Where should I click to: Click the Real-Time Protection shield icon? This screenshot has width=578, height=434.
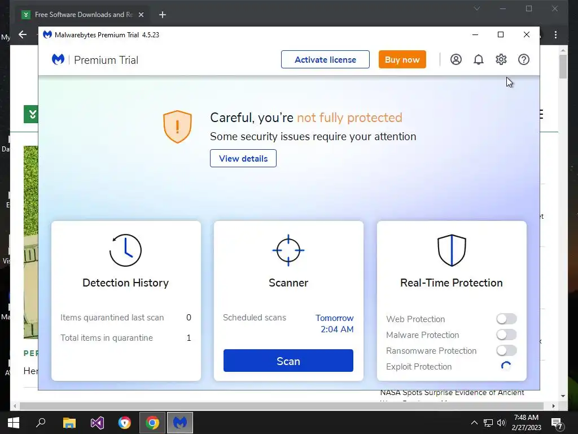[452, 250]
